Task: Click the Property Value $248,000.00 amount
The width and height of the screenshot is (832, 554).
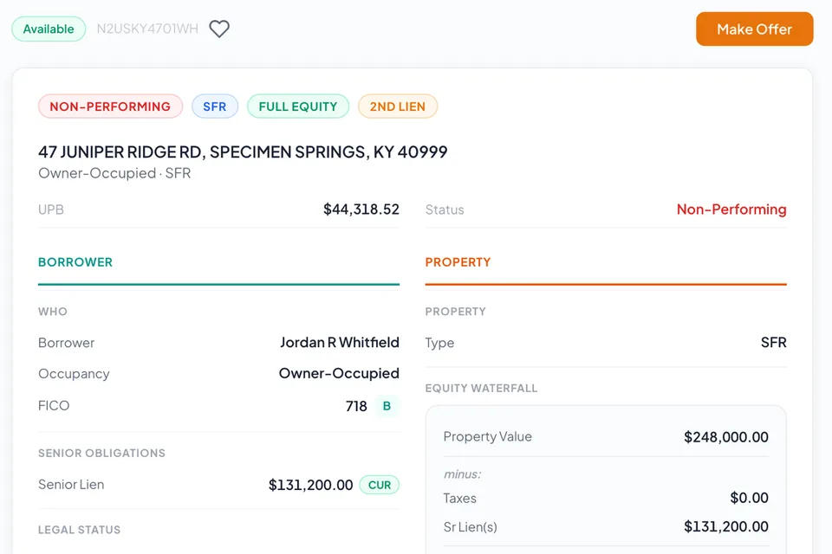Action: pyautogui.click(x=726, y=437)
